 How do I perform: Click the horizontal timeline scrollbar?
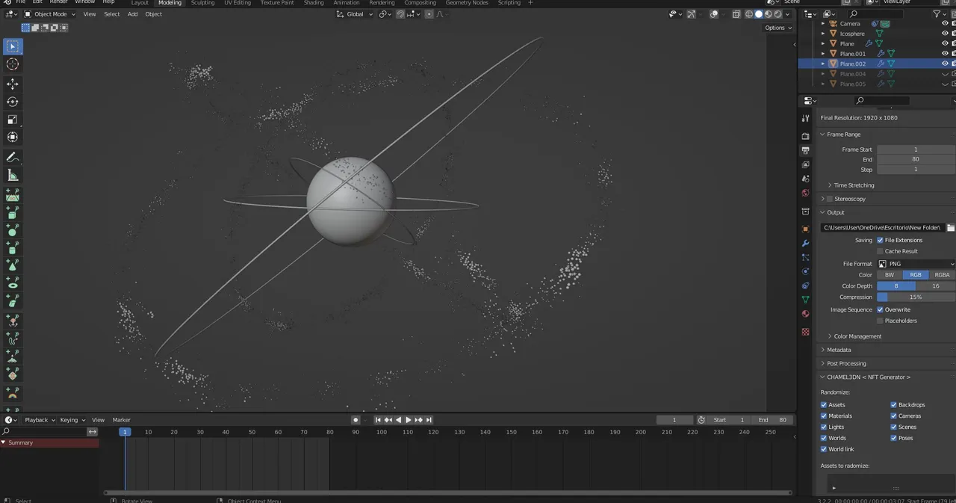point(448,493)
